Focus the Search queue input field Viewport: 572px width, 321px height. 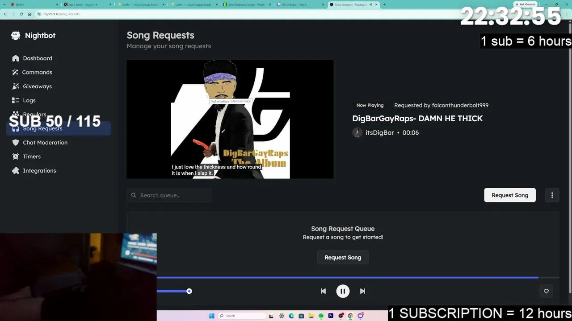[169, 195]
